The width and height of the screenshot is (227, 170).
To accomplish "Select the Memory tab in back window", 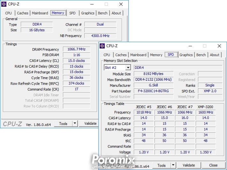I will 58,13.
